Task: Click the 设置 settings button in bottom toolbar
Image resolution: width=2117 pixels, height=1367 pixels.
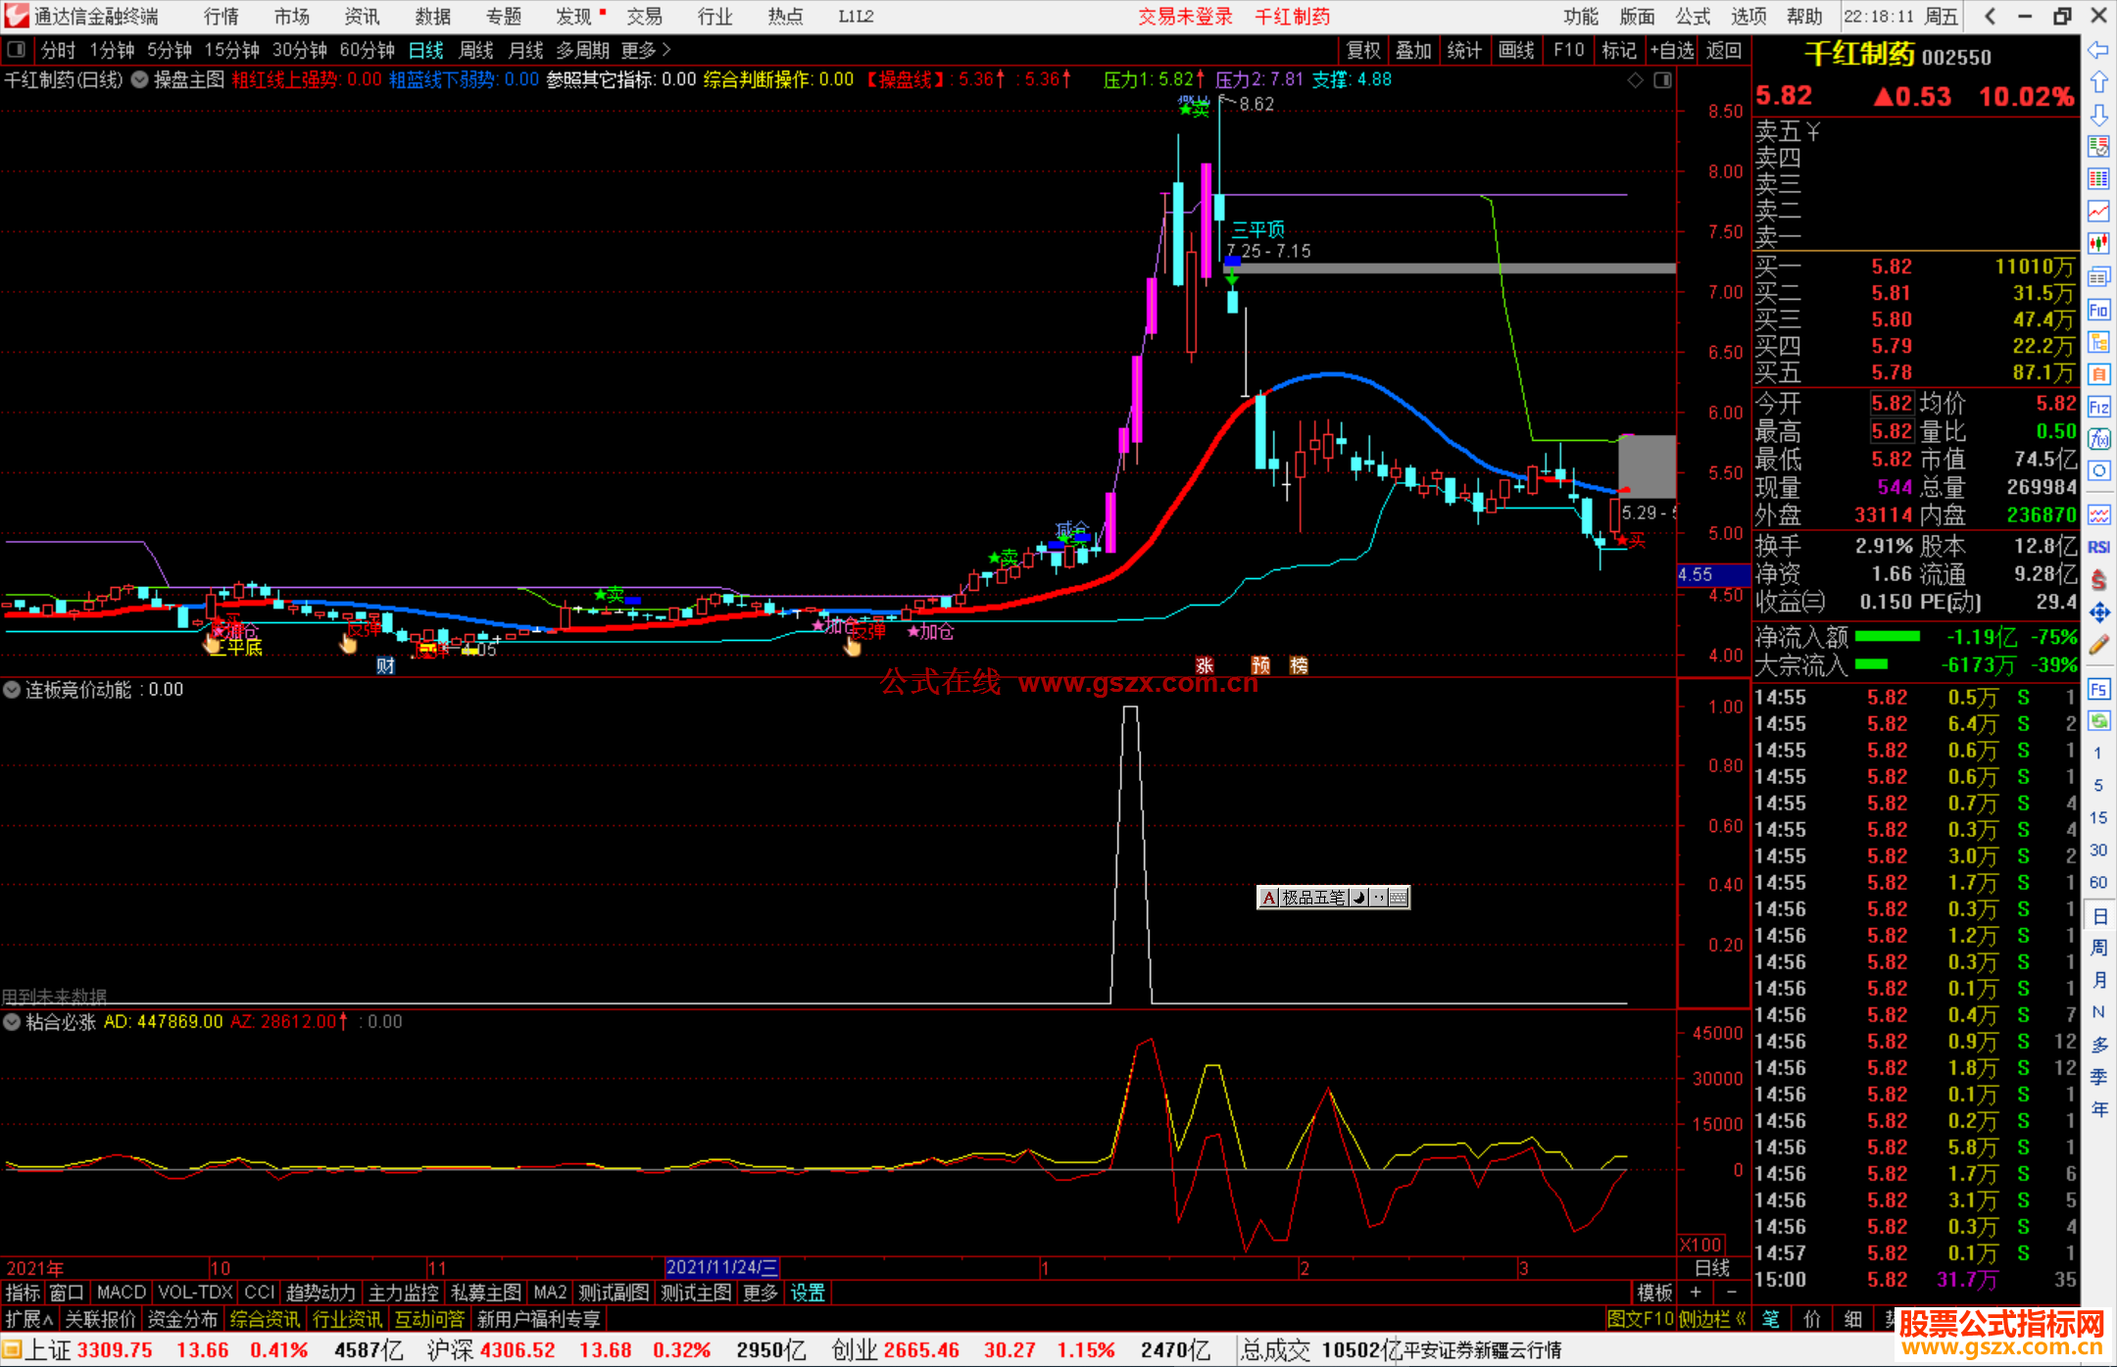Action: point(808,1293)
